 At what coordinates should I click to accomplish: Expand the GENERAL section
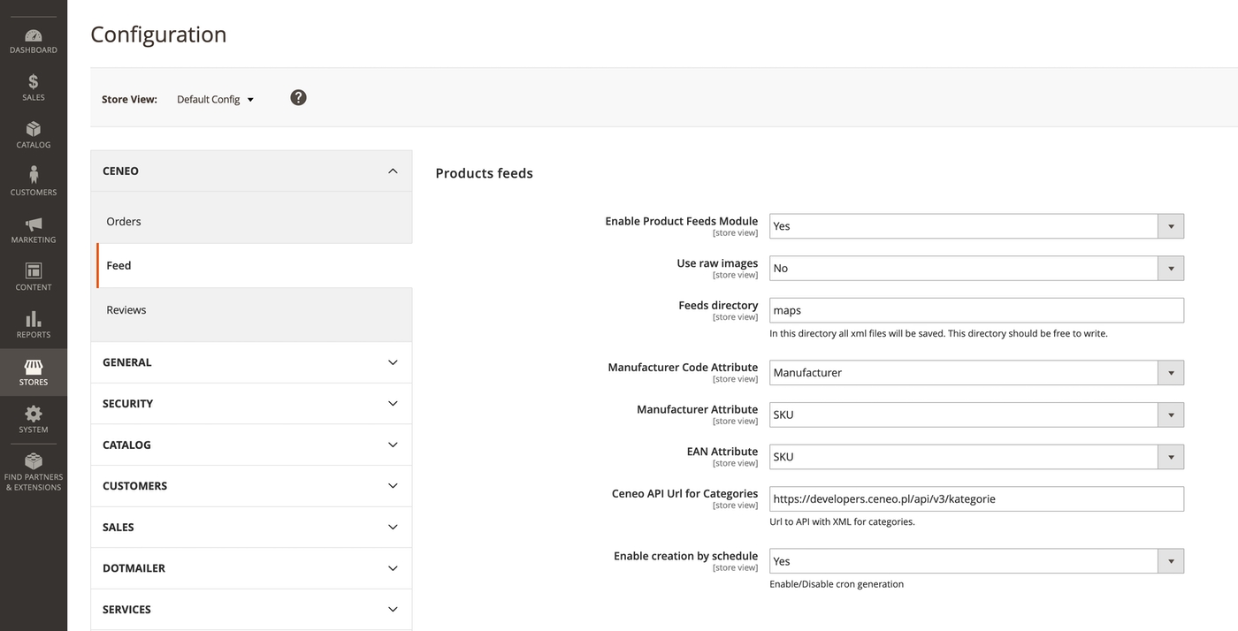(x=251, y=362)
